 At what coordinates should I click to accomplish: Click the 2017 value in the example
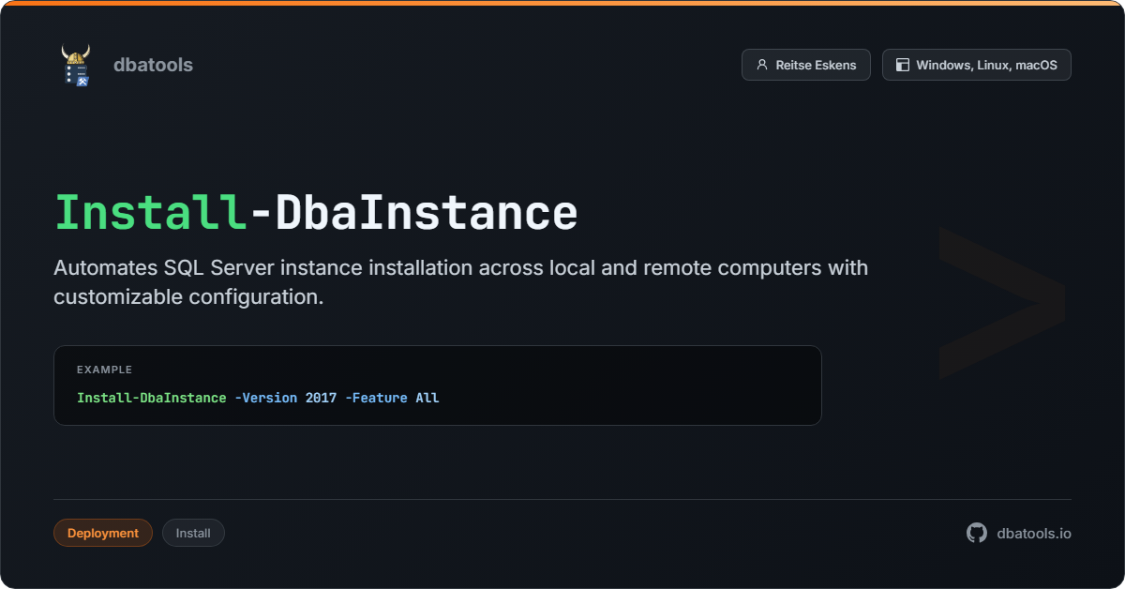(x=321, y=398)
